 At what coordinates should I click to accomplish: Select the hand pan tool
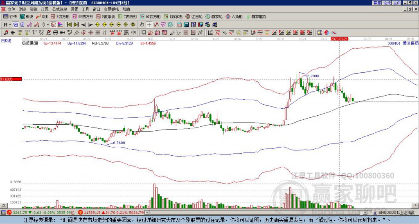(142, 25)
